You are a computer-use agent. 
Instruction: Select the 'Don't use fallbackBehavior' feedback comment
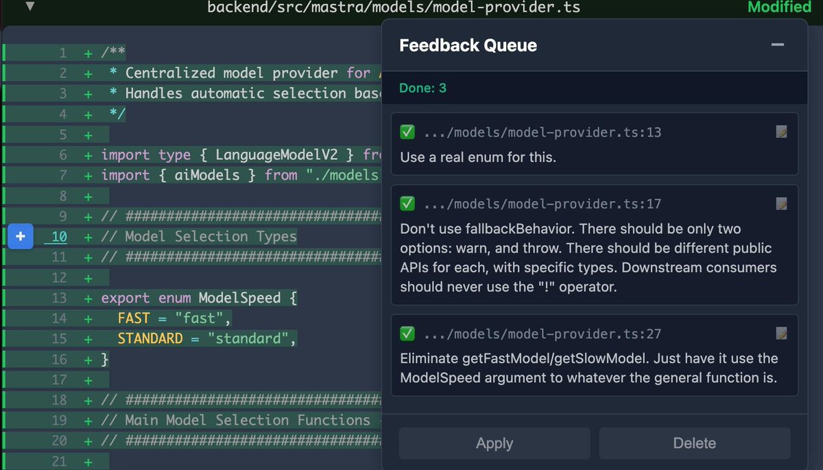click(x=587, y=258)
